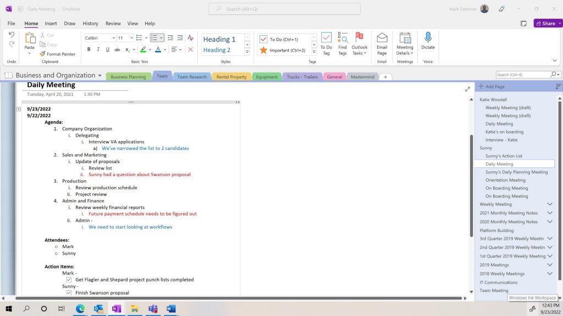
Task: Click Add Page in the page list
Action: (491, 87)
